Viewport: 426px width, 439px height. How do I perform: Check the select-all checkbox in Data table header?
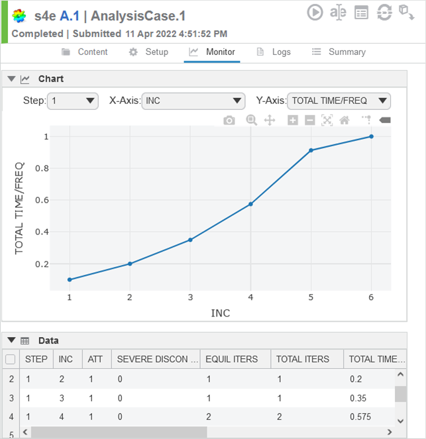pos(10,360)
